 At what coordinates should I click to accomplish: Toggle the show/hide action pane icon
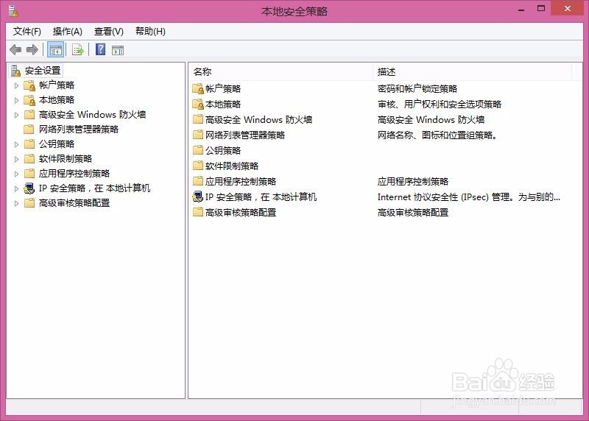pyautogui.click(x=118, y=50)
